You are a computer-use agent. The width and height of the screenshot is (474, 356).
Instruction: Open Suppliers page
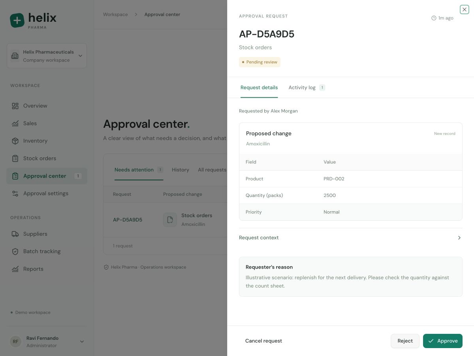(x=47, y=234)
